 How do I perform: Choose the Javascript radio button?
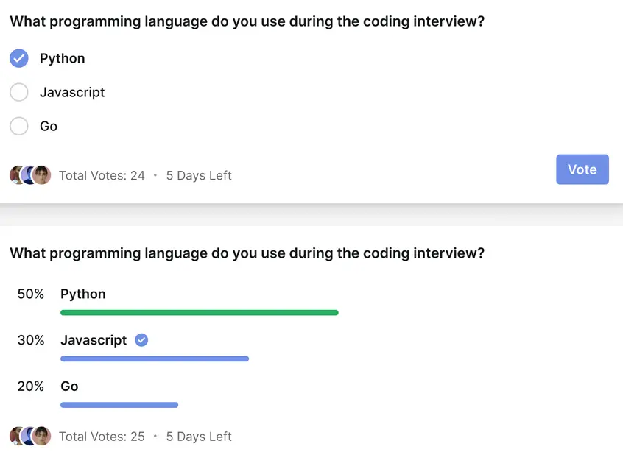19,92
